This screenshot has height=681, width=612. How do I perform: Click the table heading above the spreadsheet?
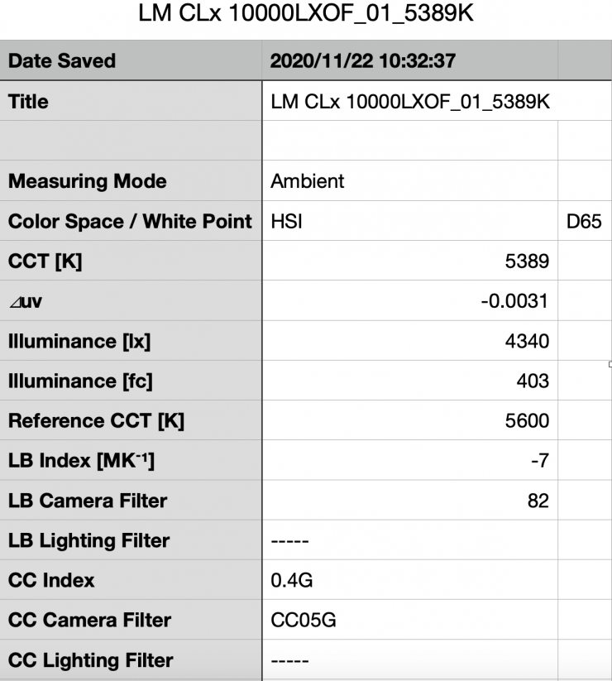pos(305,16)
